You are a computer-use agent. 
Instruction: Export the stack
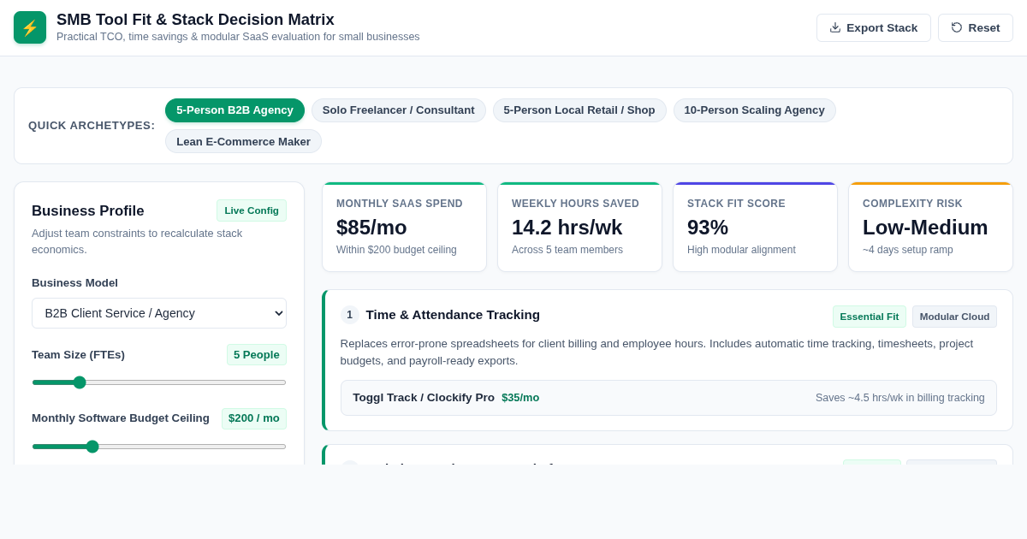click(873, 27)
